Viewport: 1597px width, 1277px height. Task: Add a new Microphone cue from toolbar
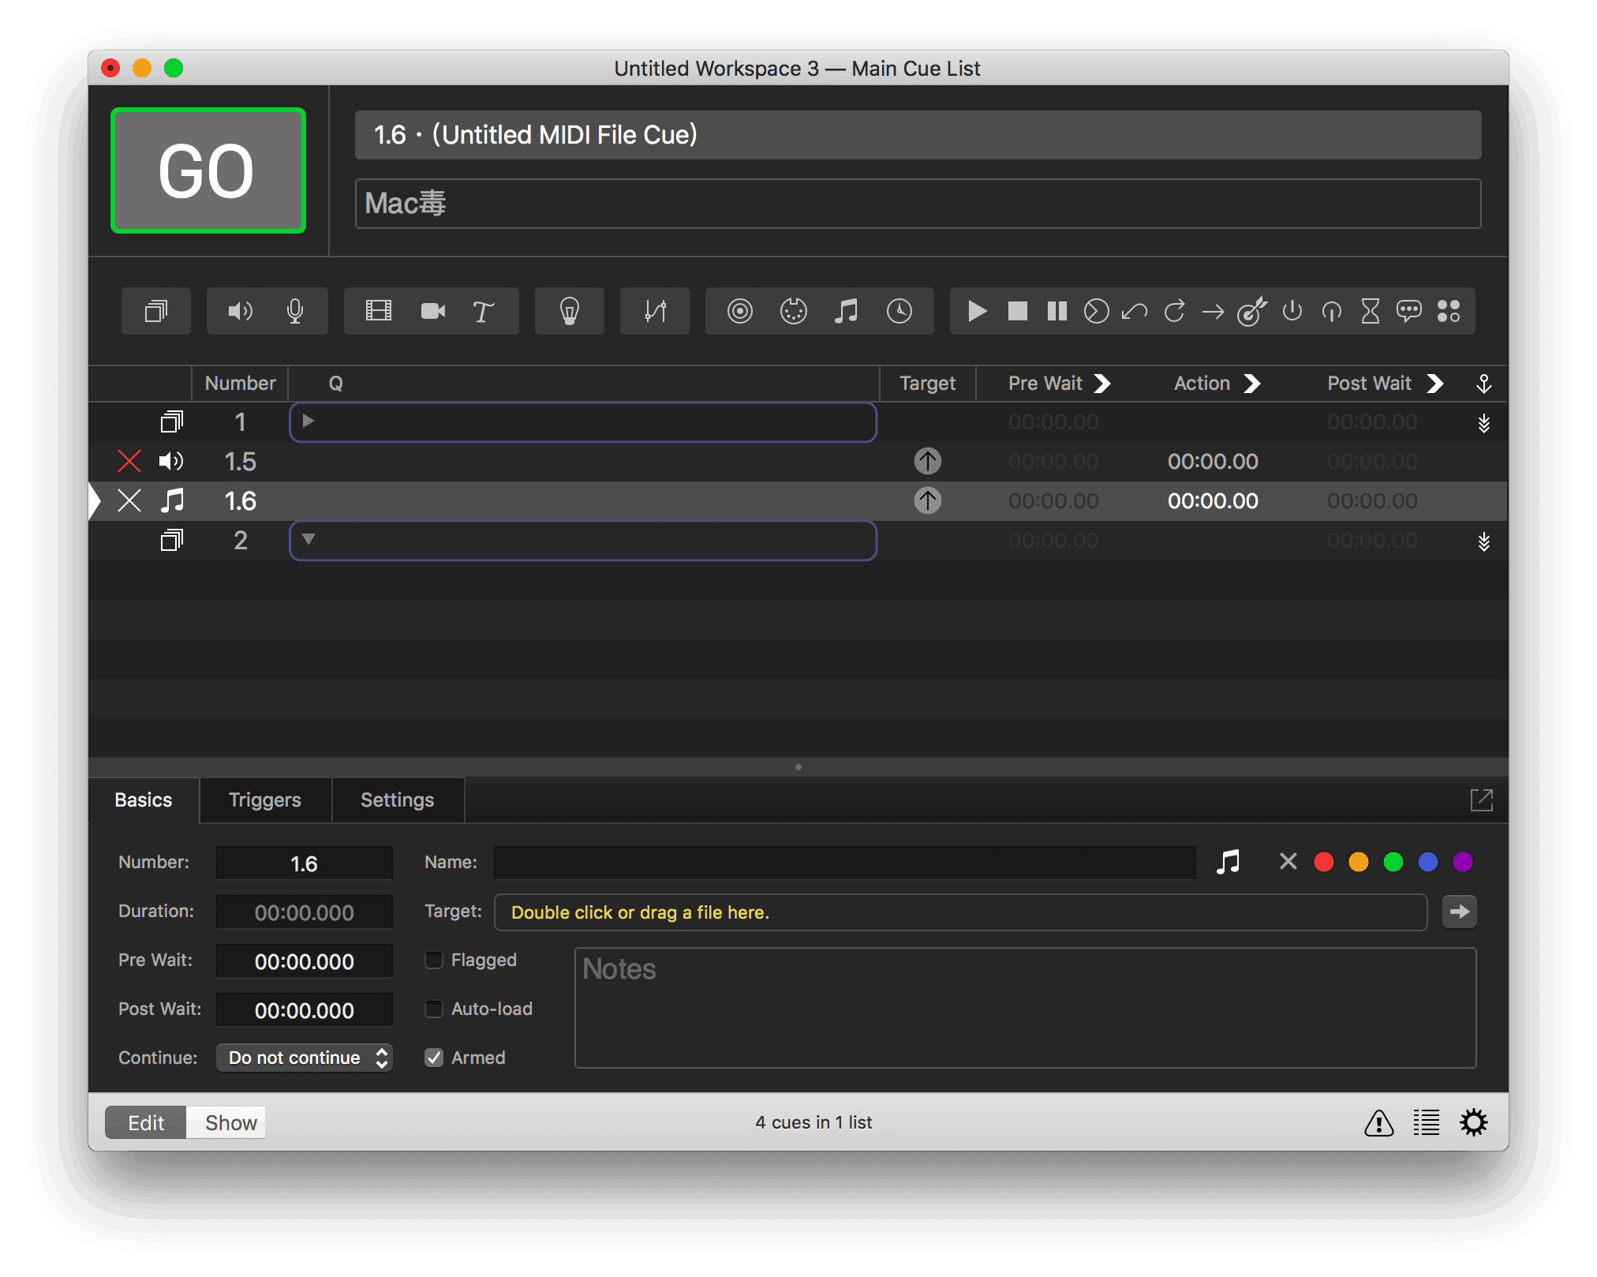click(x=295, y=311)
